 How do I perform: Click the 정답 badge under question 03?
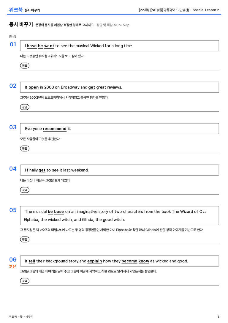tap(25, 148)
